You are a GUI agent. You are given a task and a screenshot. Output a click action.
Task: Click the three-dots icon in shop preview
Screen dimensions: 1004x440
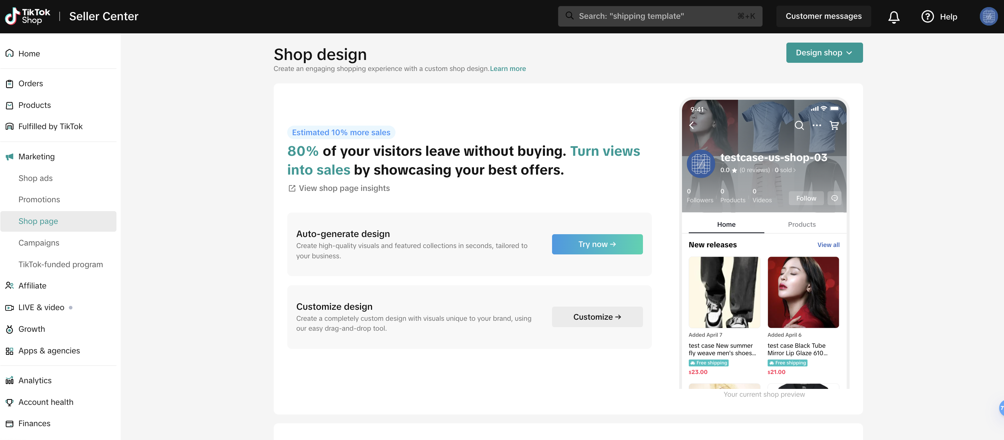click(817, 125)
